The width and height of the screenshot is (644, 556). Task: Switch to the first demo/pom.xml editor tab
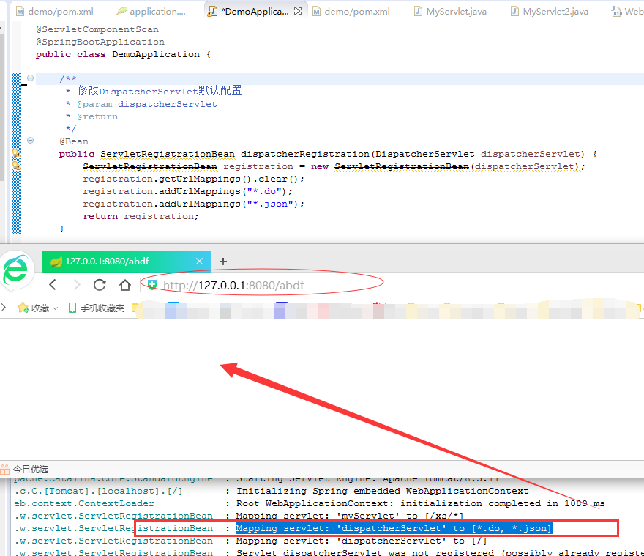(x=54, y=12)
